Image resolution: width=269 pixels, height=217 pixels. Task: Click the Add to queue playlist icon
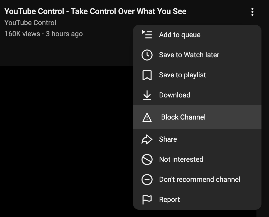(147, 35)
